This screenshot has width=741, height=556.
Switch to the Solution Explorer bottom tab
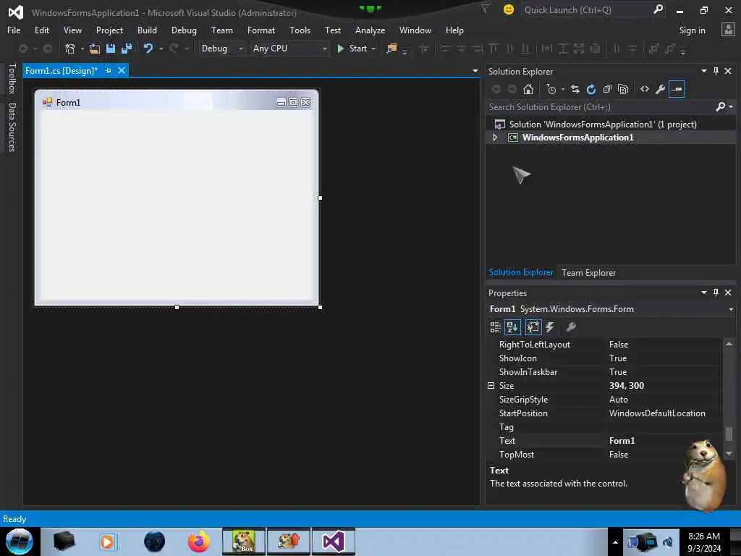tap(521, 272)
